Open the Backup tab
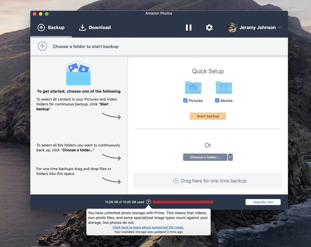Viewport: 311px width, 247px height. [51, 28]
